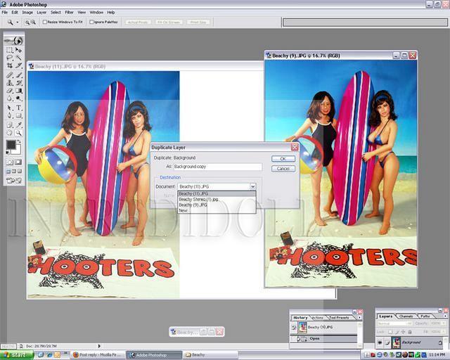Switch to Standard editing mode
This screenshot has width=450, height=360.
click(x=10, y=162)
